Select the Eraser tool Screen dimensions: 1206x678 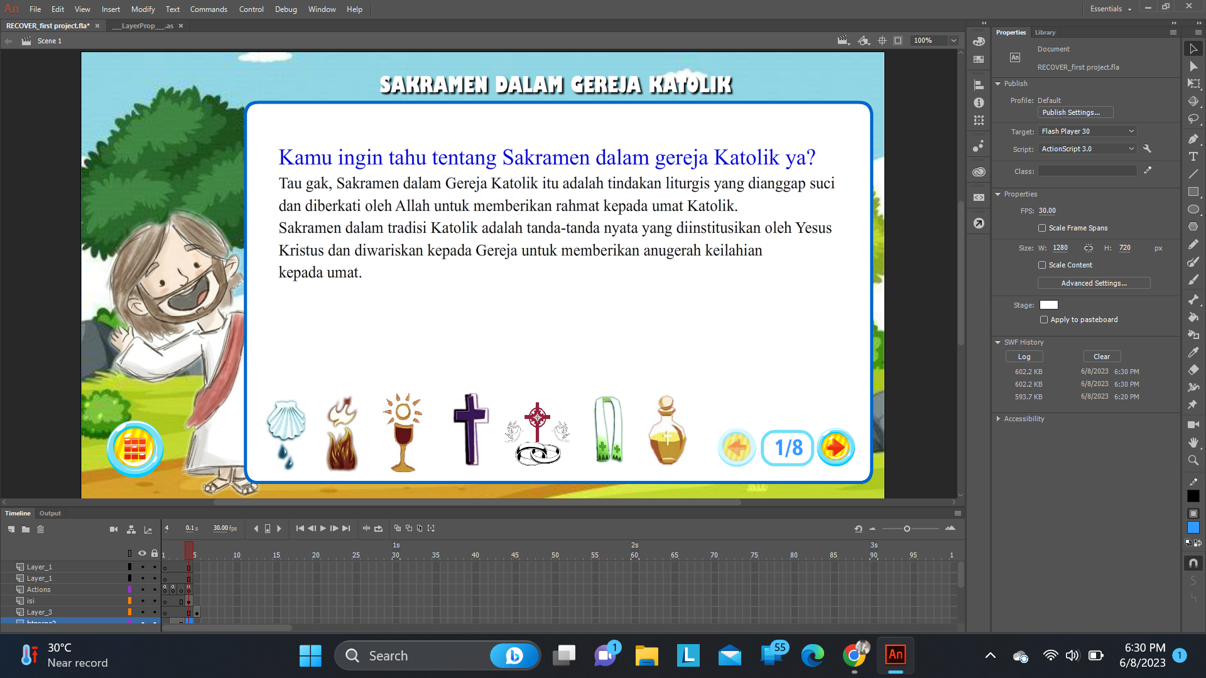(1193, 370)
